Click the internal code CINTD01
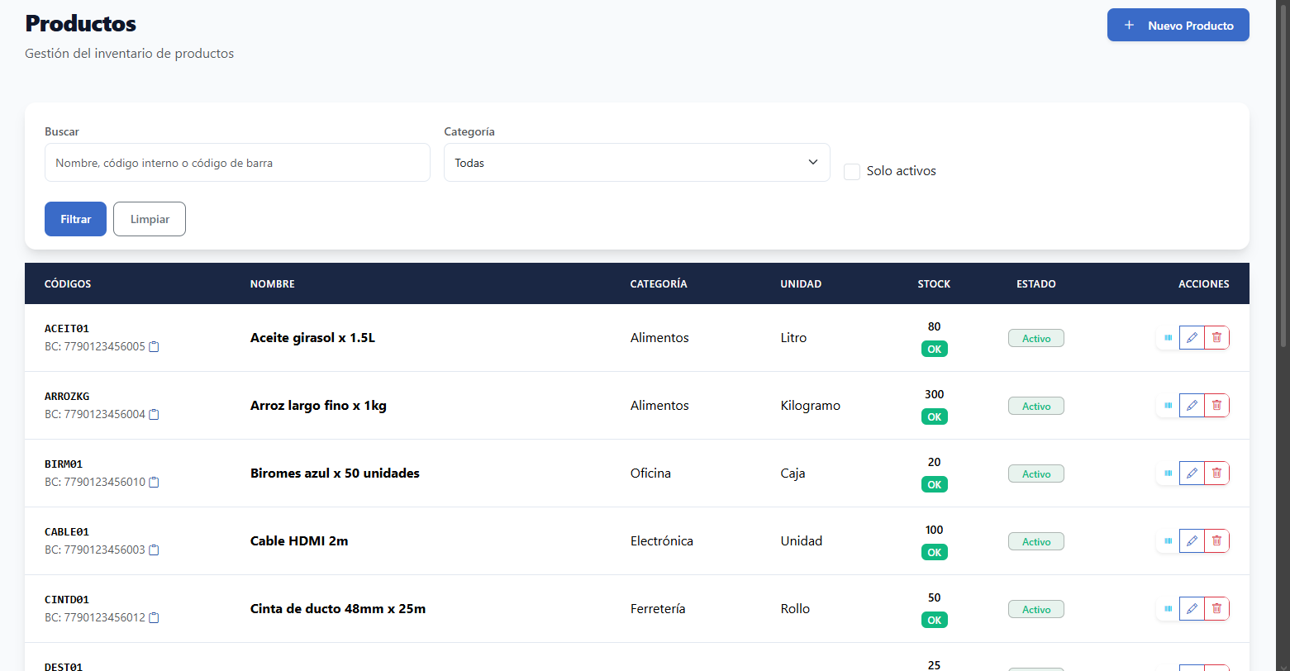The width and height of the screenshot is (1290, 671). [x=67, y=600]
